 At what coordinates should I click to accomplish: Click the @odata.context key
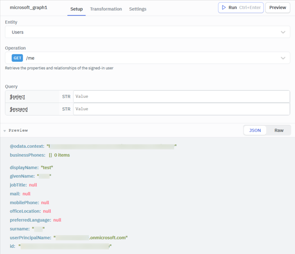pyautogui.click(x=27, y=146)
